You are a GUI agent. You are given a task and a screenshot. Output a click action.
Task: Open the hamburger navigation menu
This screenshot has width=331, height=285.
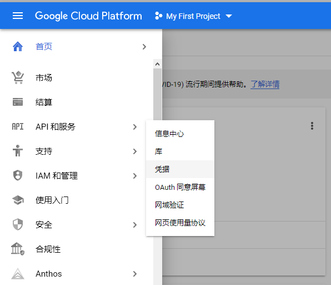click(18, 16)
